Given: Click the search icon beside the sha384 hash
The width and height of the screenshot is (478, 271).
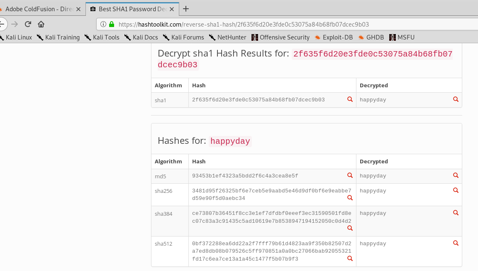Looking at the screenshot, I should tap(350, 228).
